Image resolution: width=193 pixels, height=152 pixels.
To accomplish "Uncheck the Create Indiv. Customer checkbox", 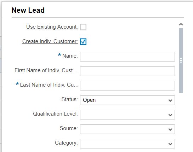I will [x=83, y=42].
